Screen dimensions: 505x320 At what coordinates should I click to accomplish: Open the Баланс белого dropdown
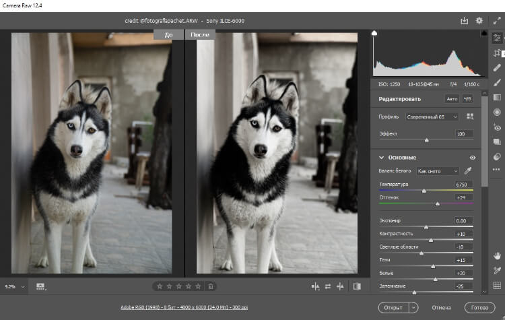click(x=437, y=171)
